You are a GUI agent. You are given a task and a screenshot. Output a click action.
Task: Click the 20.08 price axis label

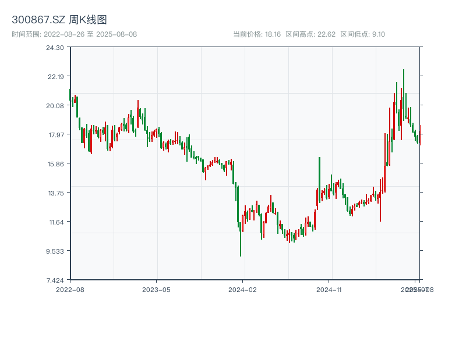pyautogui.click(x=55, y=106)
